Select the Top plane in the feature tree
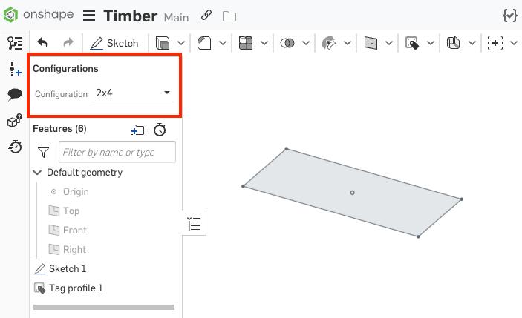522x318 pixels. [x=71, y=211]
